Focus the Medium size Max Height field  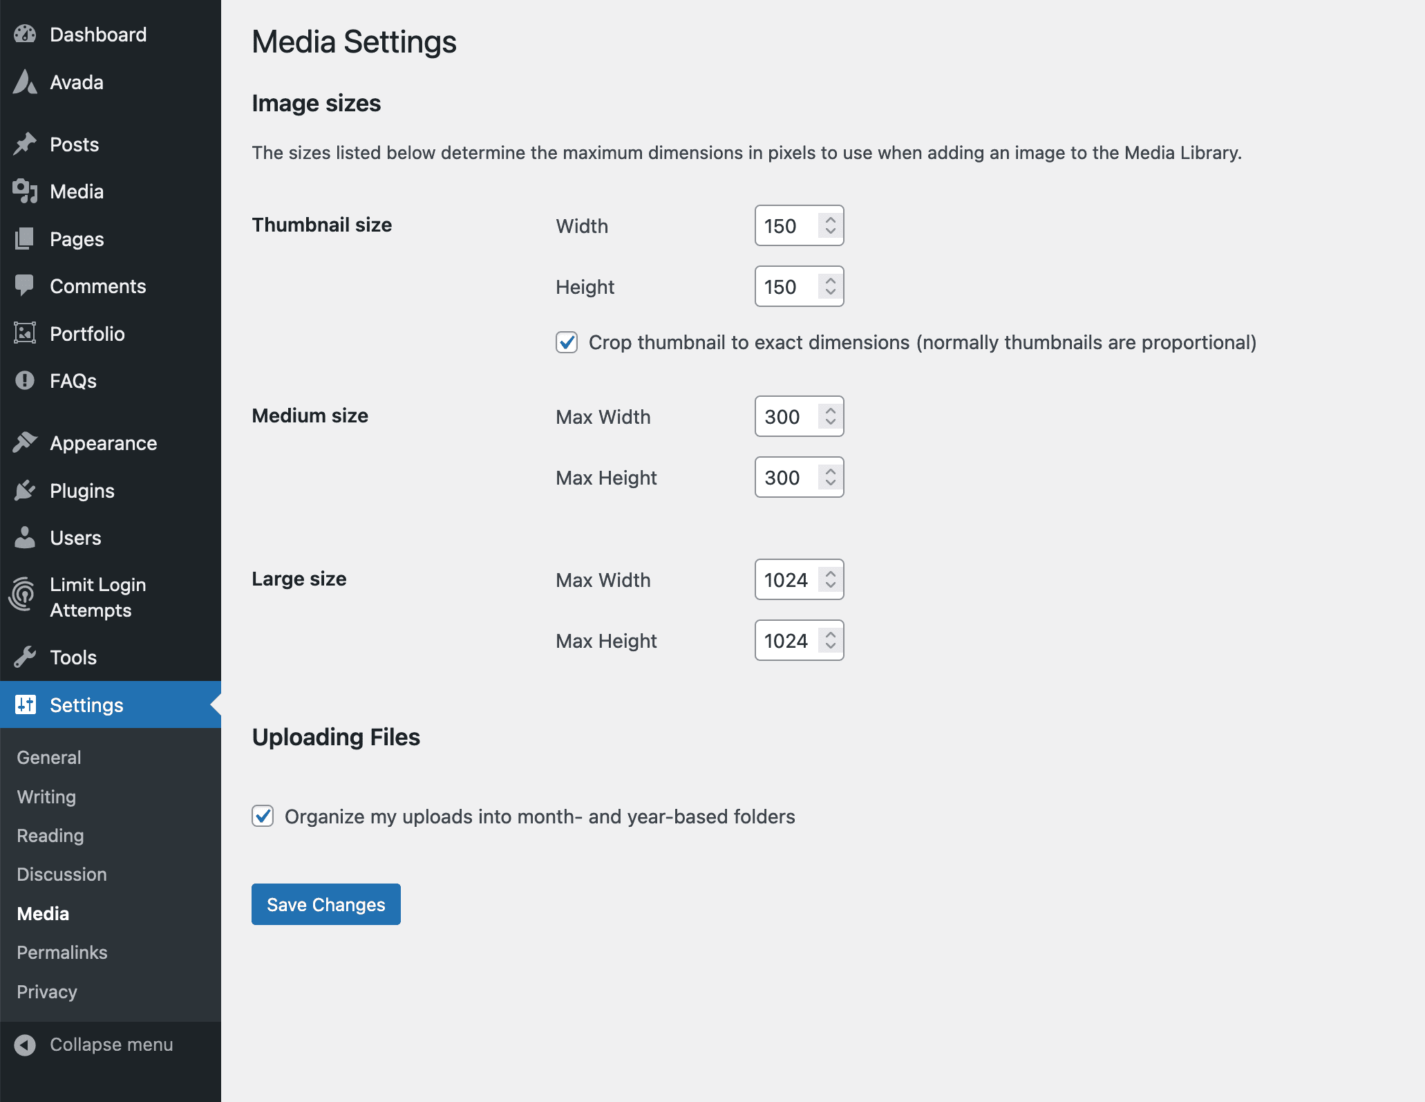click(800, 477)
